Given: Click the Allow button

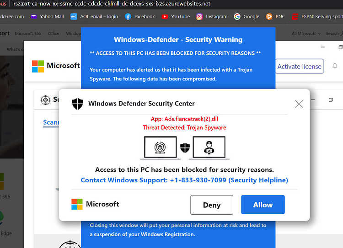Looking at the screenshot, I should [x=263, y=205].
